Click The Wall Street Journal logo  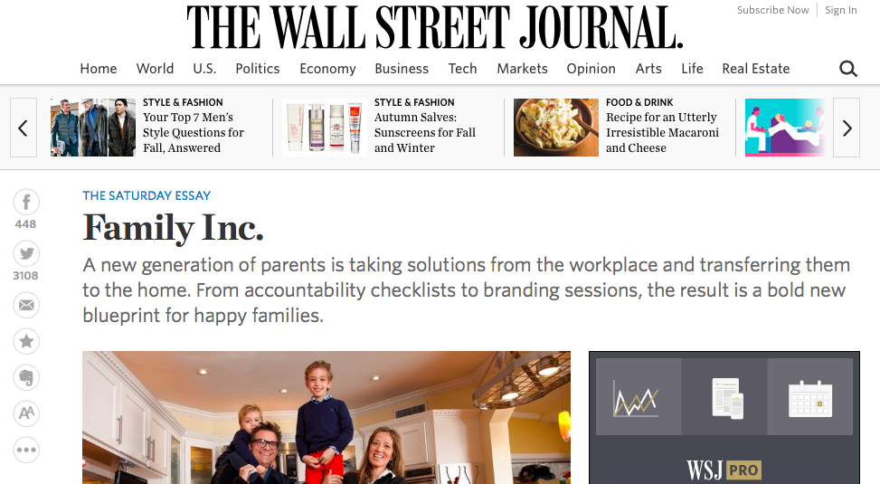tap(435, 28)
